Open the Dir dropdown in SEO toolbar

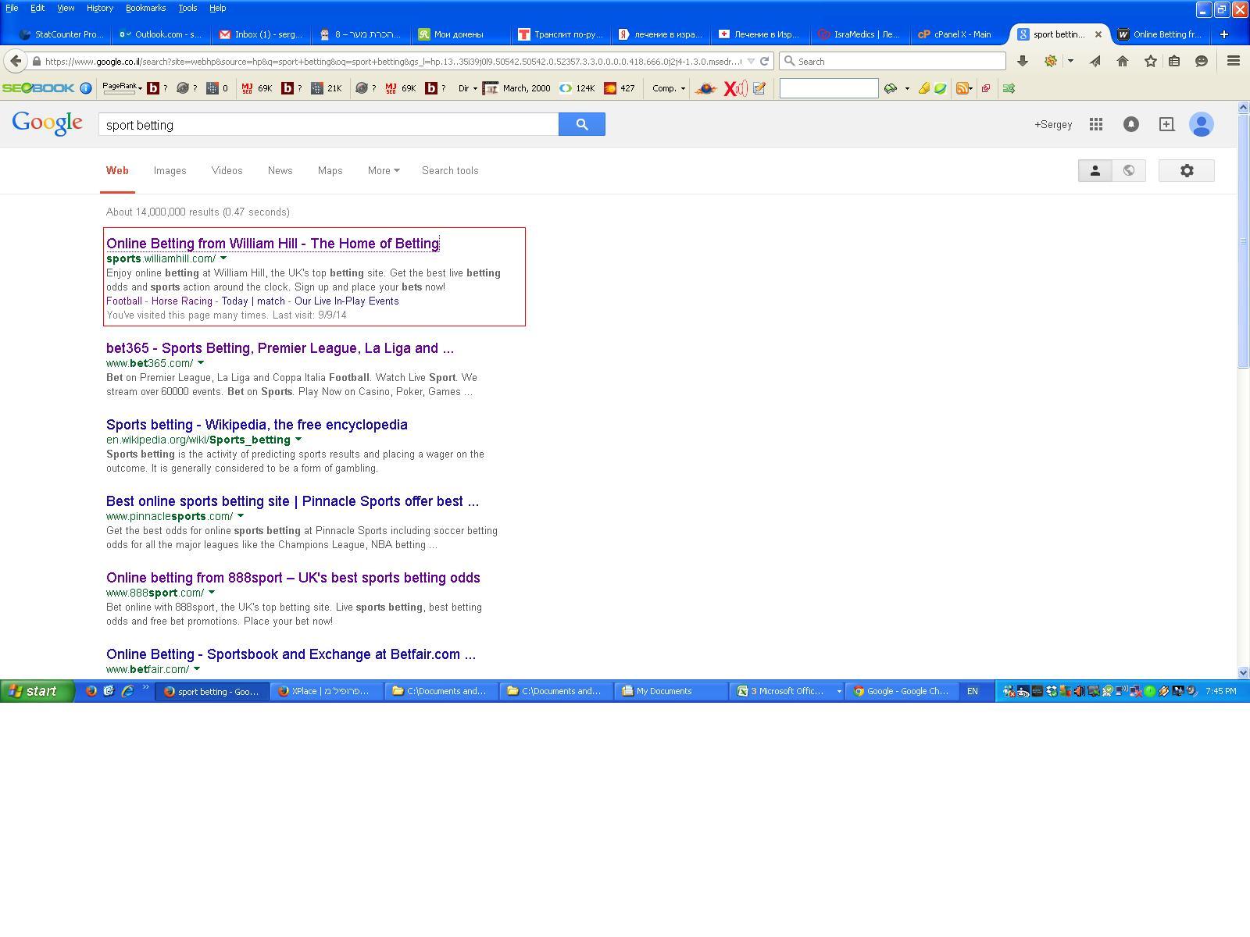pos(467,88)
